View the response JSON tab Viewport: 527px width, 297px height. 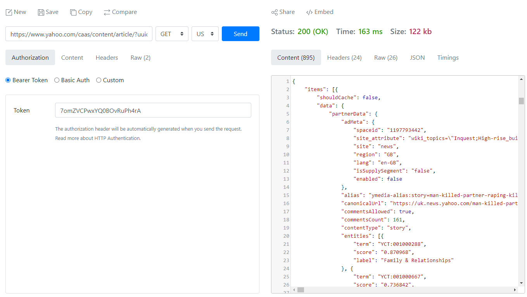(x=417, y=57)
